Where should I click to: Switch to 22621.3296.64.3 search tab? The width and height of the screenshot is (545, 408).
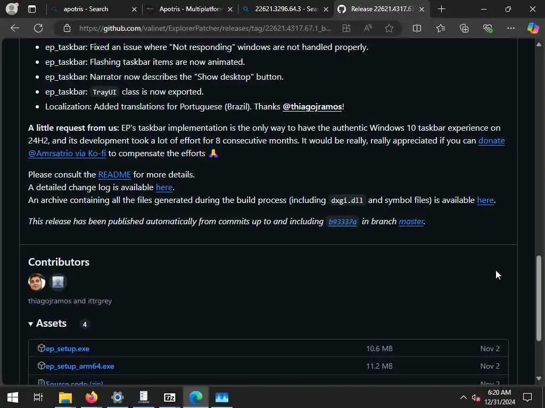286,9
